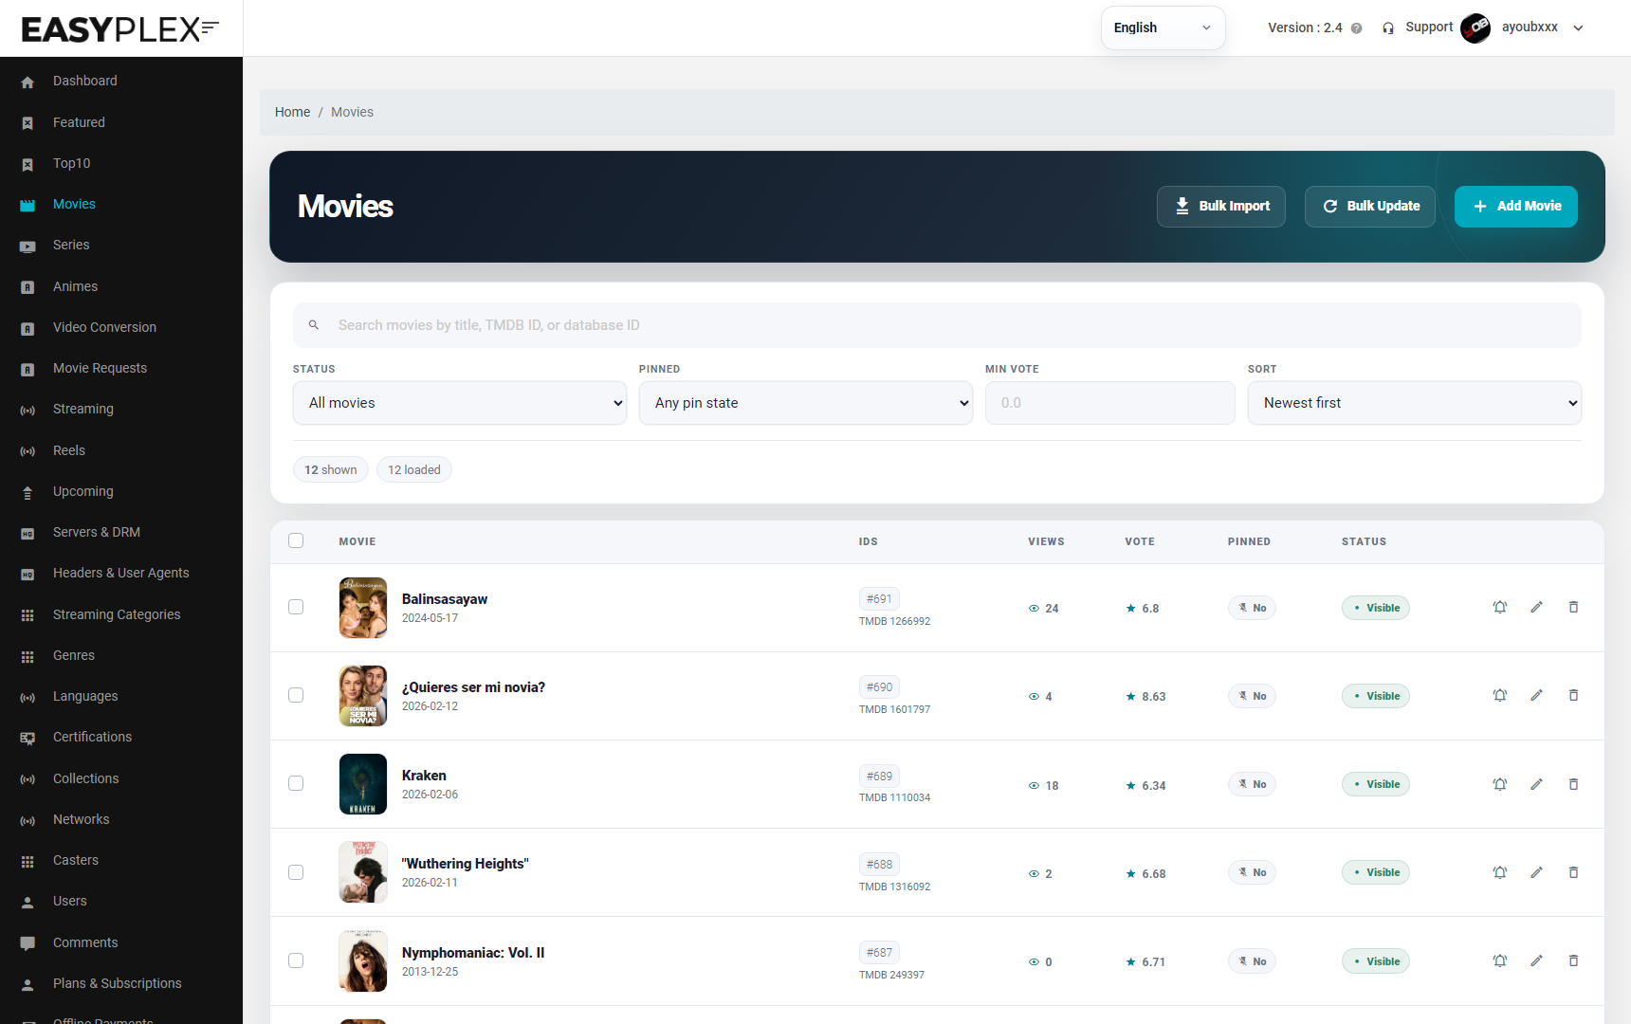Go to Movie Requests in sidebar
The height and width of the screenshot is (1024, 1631).
coord(100,368)
